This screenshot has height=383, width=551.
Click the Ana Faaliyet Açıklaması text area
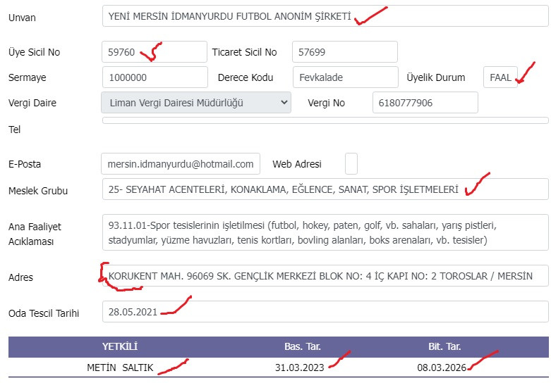325,232
